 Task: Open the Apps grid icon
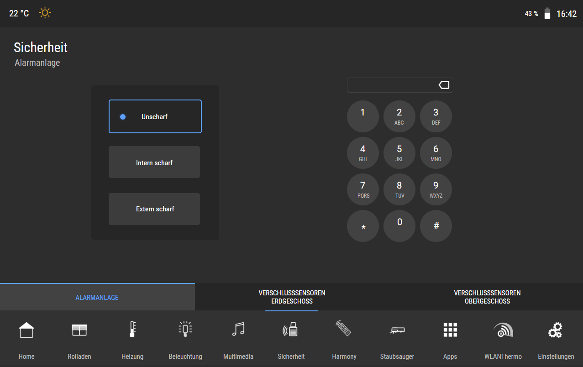450,330
